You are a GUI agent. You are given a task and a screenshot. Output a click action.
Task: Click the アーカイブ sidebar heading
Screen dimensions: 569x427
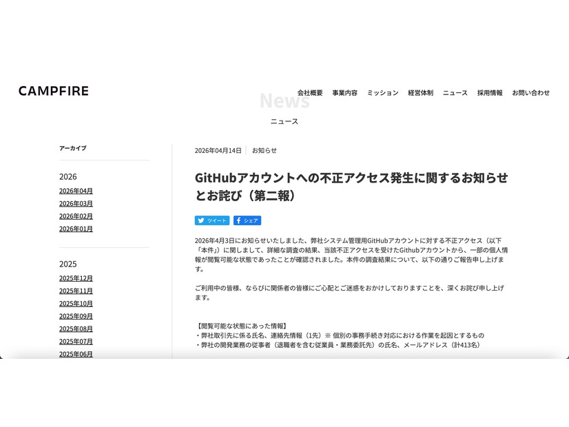[72, 148]
